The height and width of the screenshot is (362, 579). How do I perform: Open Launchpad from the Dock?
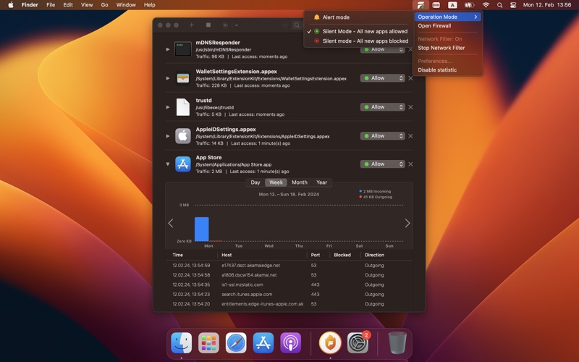pos(208,342)
